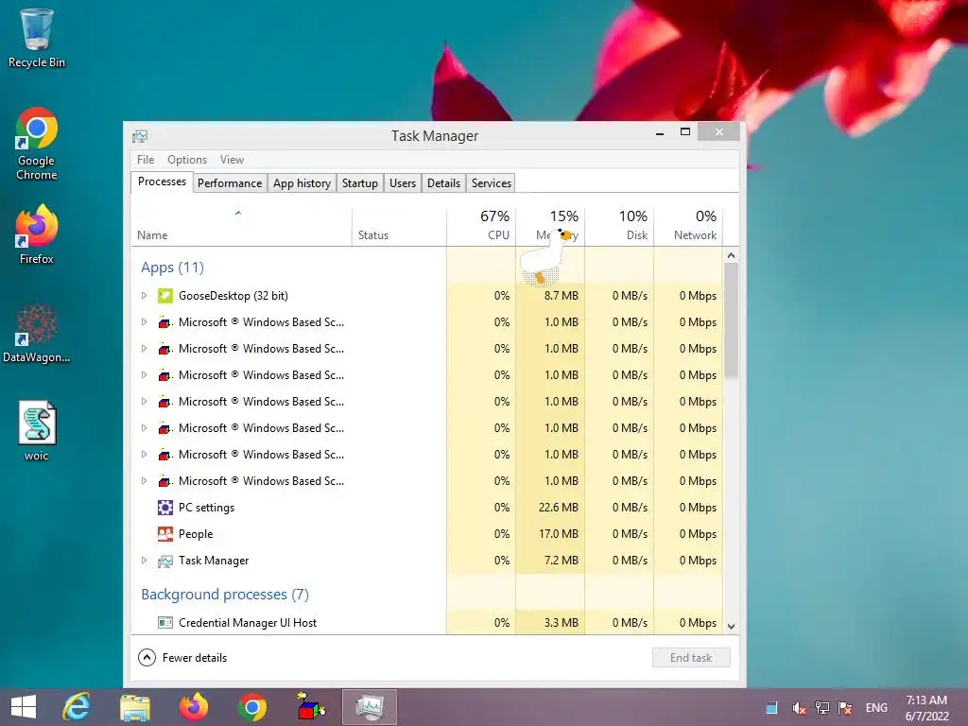Image resolution: width=968 pixels, height=726 pixels.
Task: Switch to the Startup tab
Action: click(x=360, y=183)
